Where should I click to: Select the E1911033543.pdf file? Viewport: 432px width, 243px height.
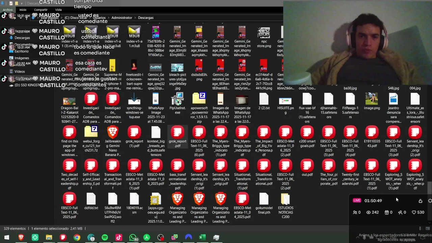(372, 137)
